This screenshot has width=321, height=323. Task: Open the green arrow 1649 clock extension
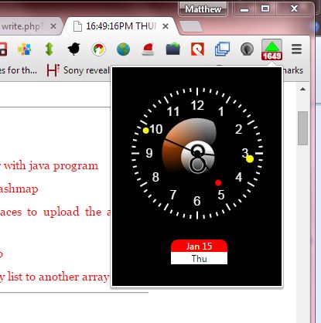pyautogui.click(x=271, y=49)
